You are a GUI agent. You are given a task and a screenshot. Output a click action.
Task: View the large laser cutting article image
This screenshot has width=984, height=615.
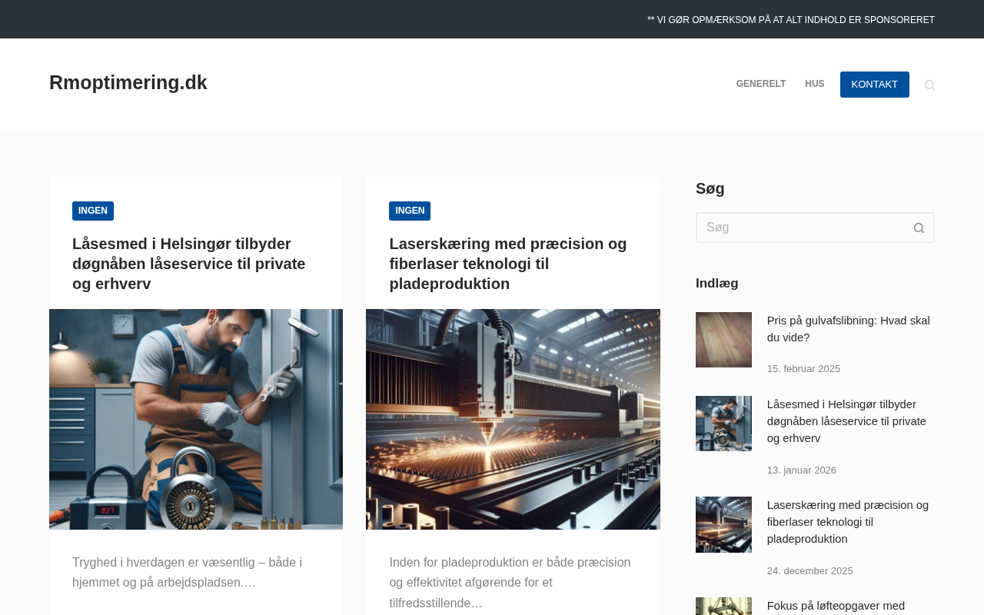click(x=513, y=419)
